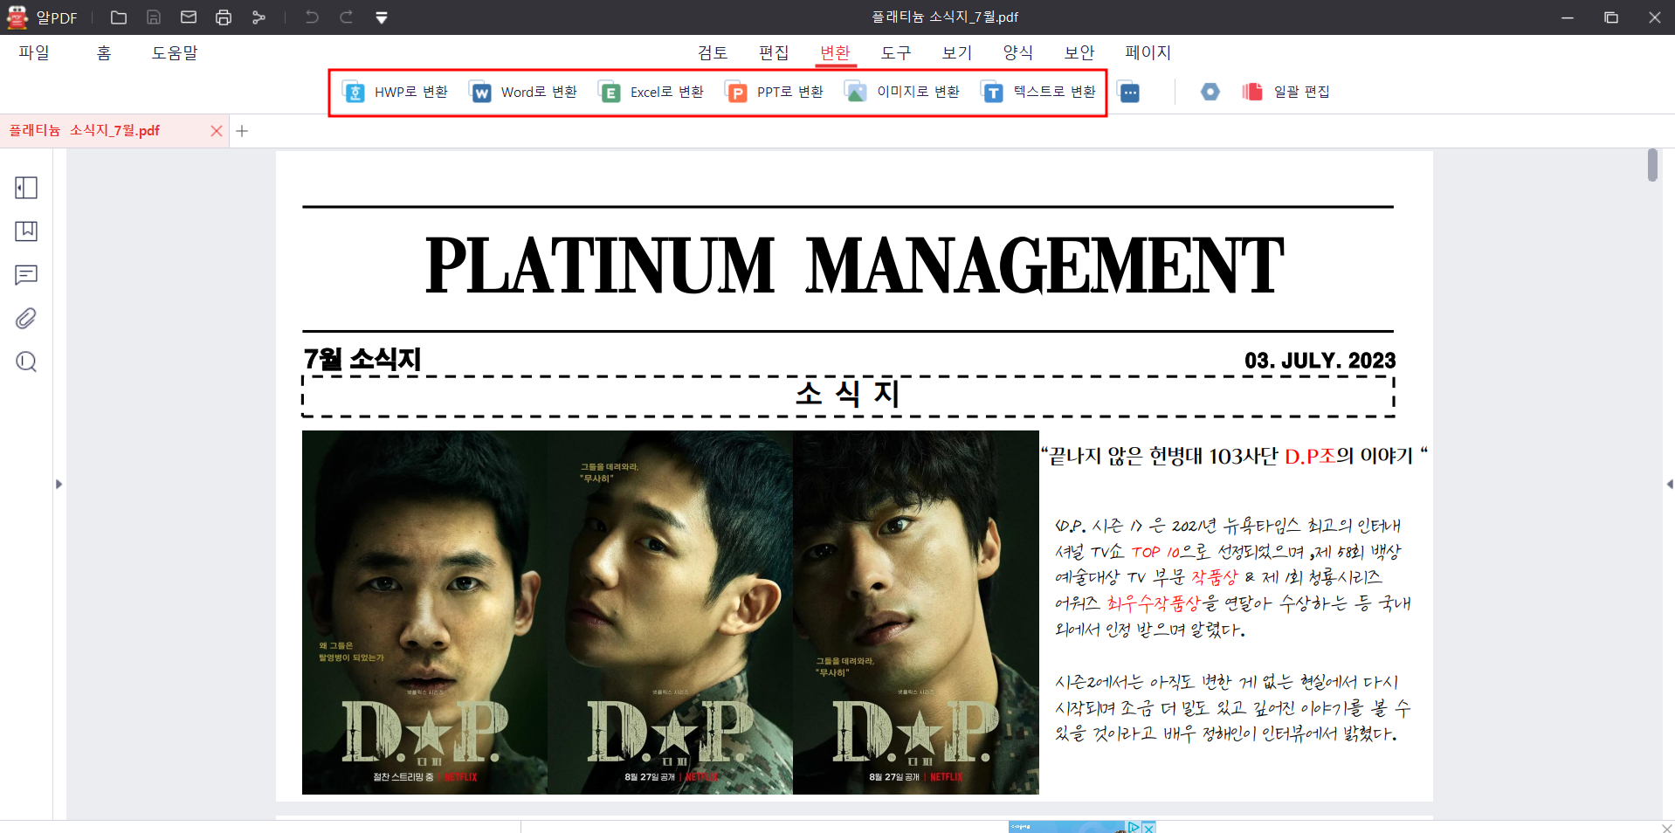Open the 홈 menu
The image size is (1675, 833).
click(104, 53)
